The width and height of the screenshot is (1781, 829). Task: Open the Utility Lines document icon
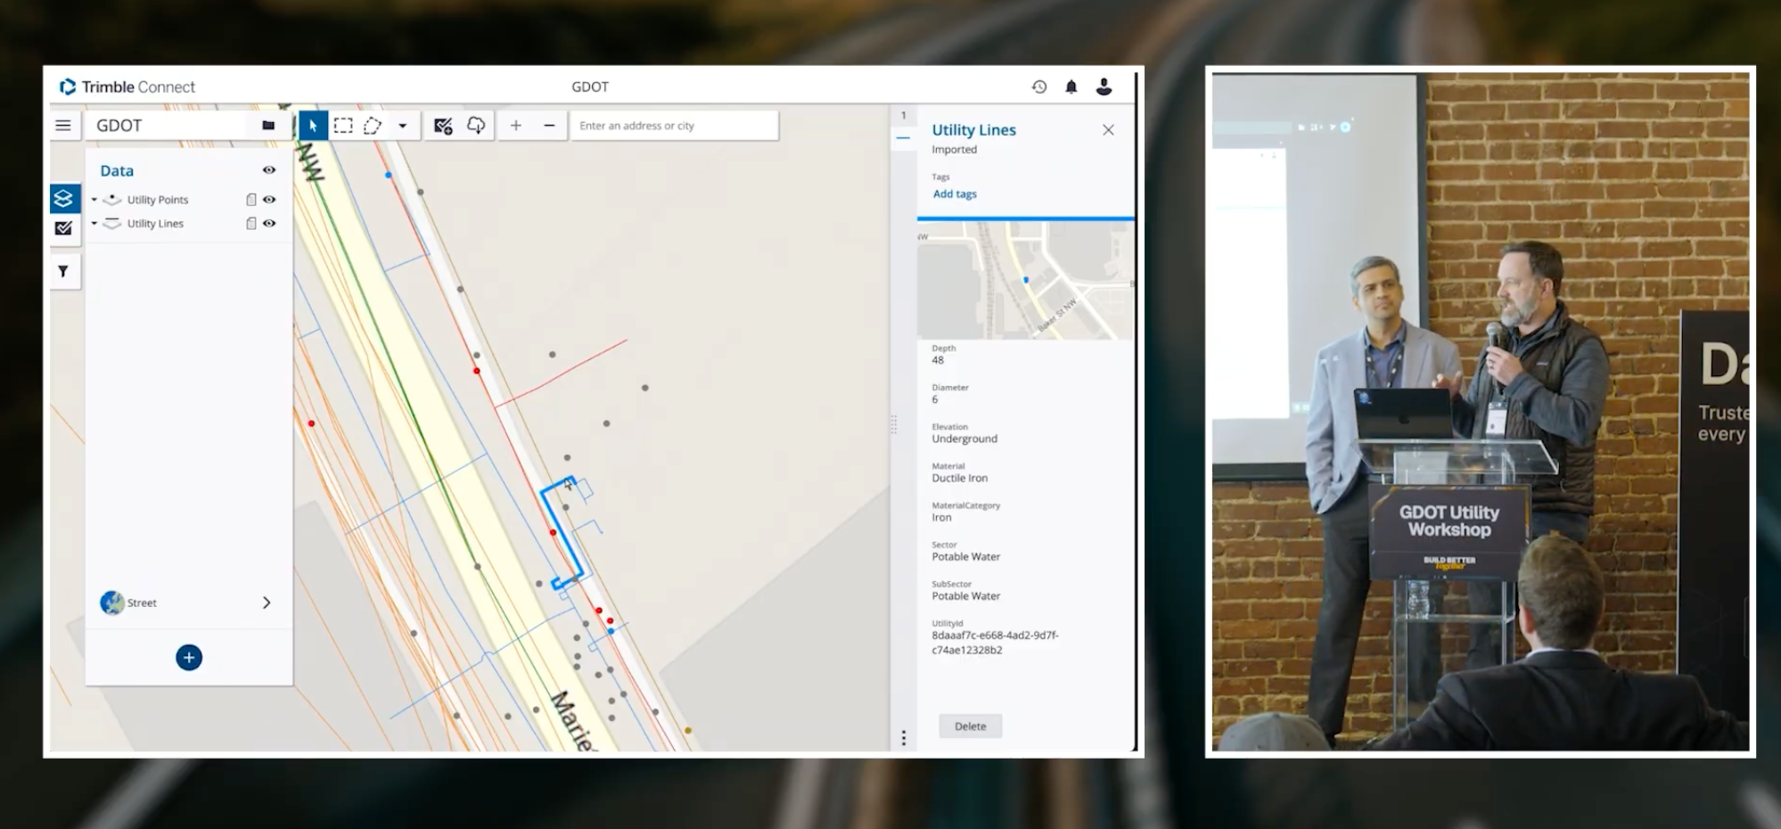pos(251,224)
